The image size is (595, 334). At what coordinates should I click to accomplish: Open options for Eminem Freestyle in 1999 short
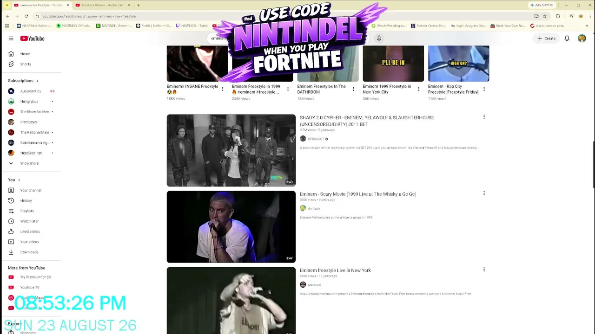click(x=288, y=89)
